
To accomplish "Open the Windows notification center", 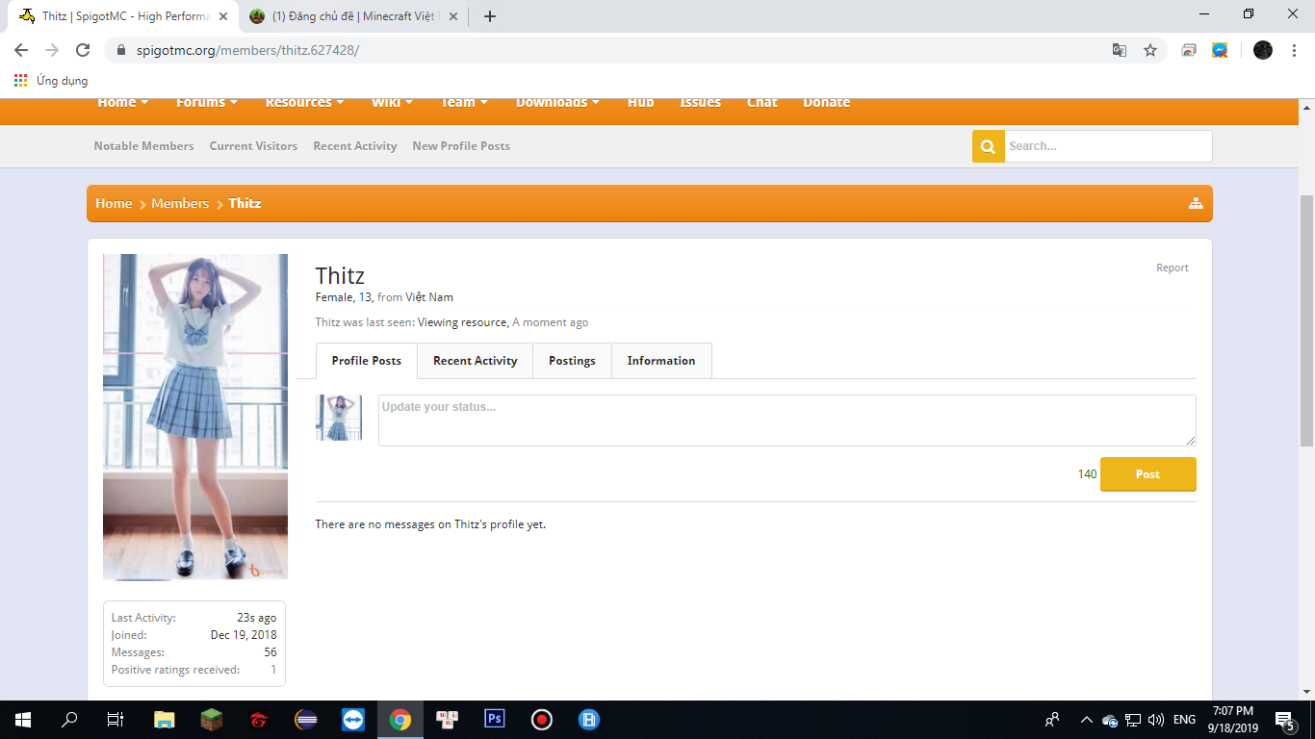I will [x=1284, y=720].
